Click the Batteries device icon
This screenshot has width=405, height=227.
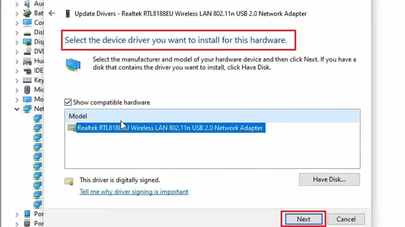pyautogui.click(x=27, y=13)
